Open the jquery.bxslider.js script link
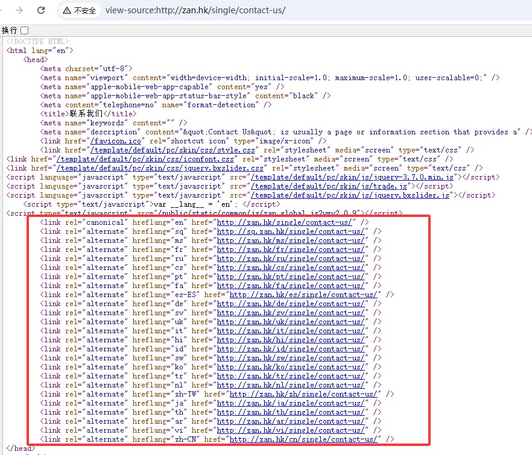Viewport: 532px width, 455px height. pyautogui.click(x=350, y=195)
